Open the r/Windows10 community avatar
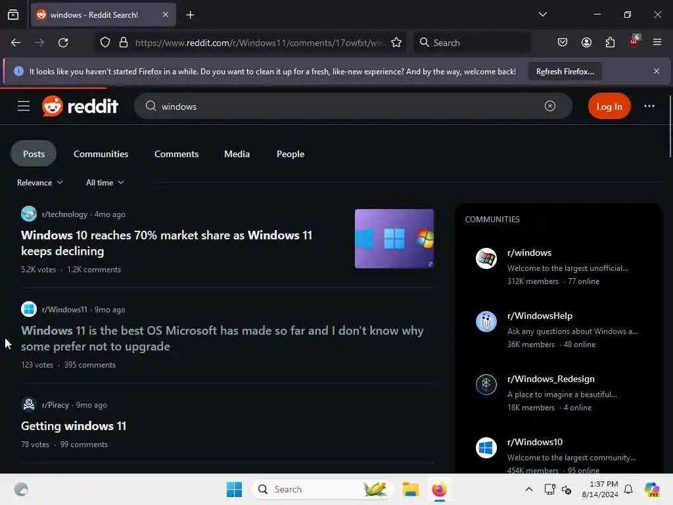 [486, 448]
